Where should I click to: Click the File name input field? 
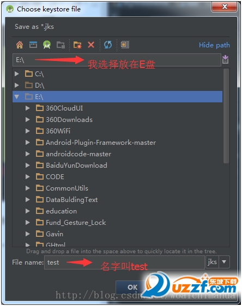[x=124, y=262]
